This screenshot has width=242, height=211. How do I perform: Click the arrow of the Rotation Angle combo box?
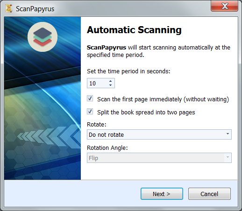[228, 157]
